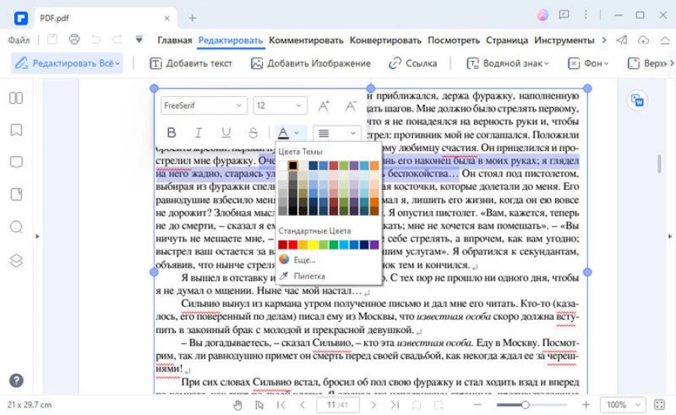Open the comments panel in left sidebar

point(16,162)
